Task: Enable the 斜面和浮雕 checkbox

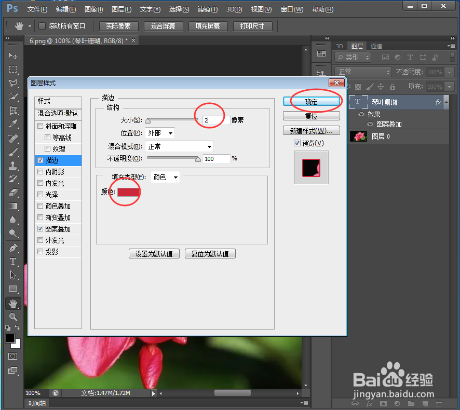Action: coord(40,126)
